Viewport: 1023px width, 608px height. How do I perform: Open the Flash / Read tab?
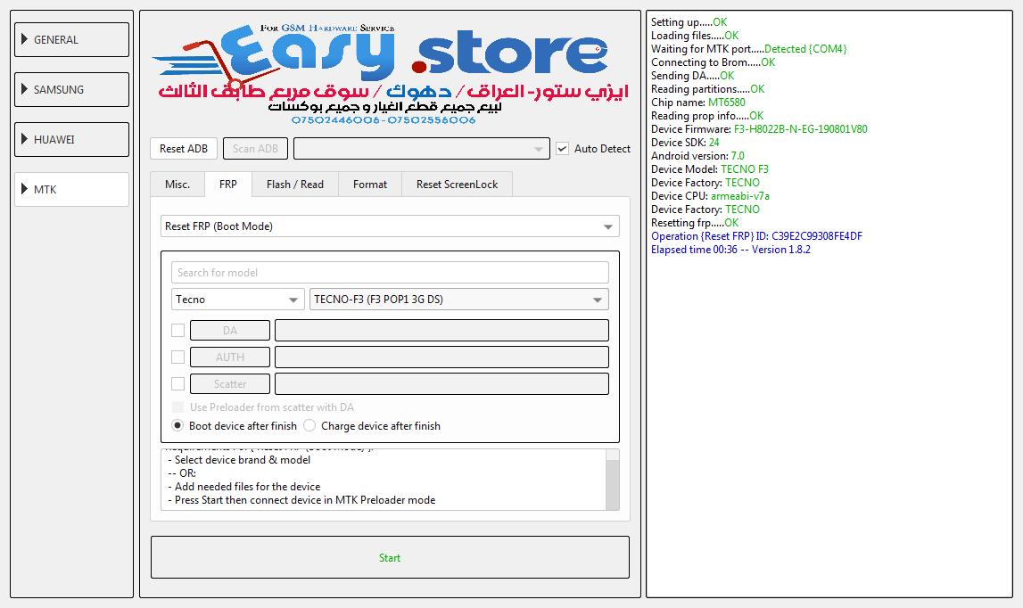click(295, 185)
